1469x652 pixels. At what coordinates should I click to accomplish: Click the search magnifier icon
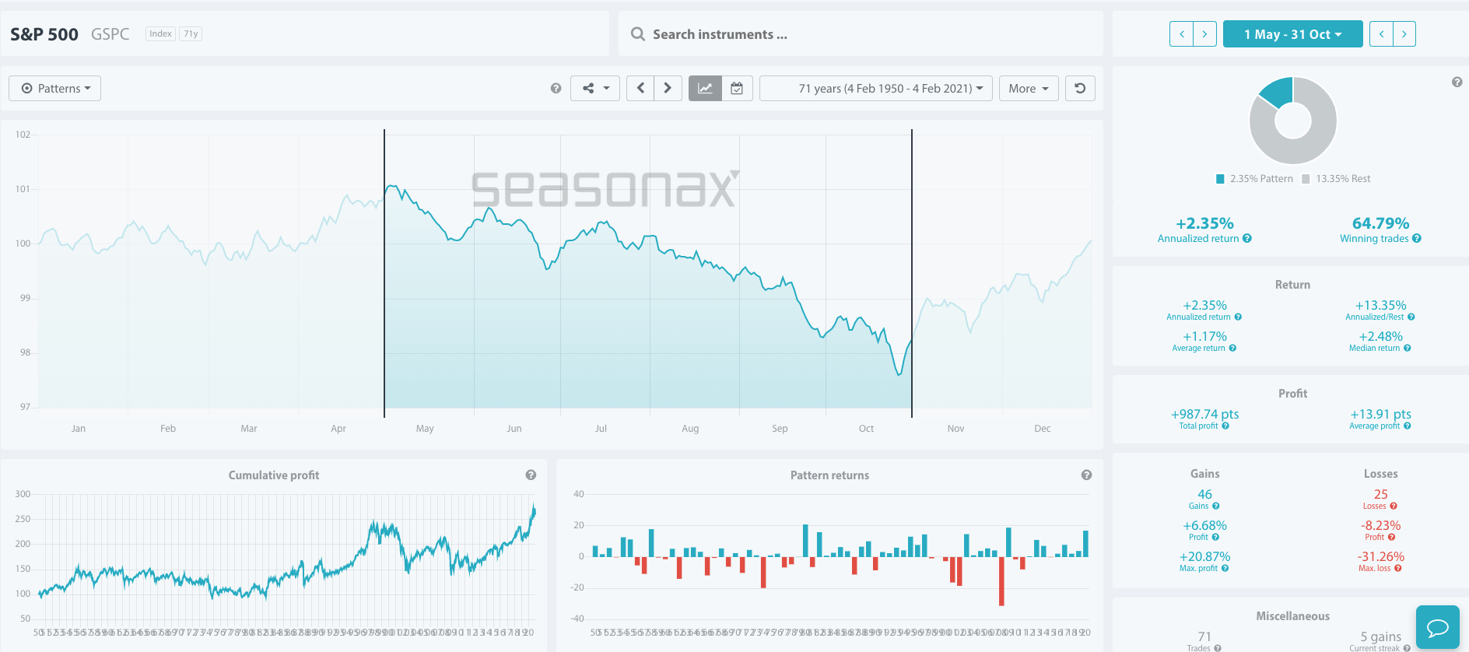pyautogui.click(x=637, y=34)
